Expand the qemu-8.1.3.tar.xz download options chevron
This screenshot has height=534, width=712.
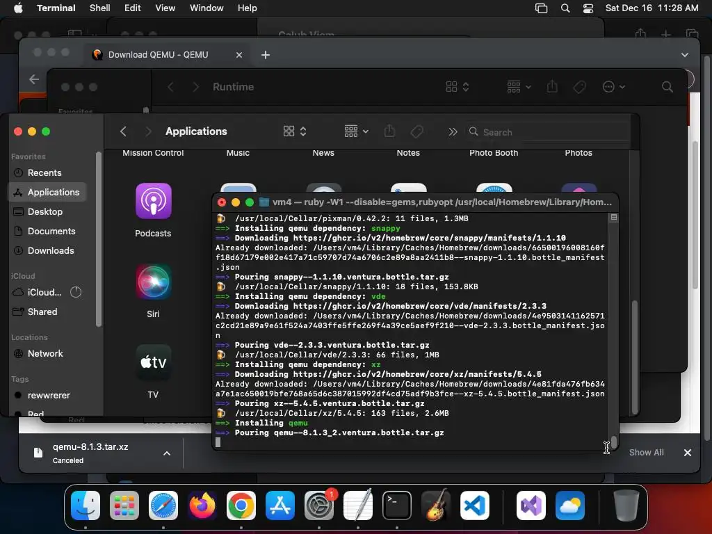(167, 453)
